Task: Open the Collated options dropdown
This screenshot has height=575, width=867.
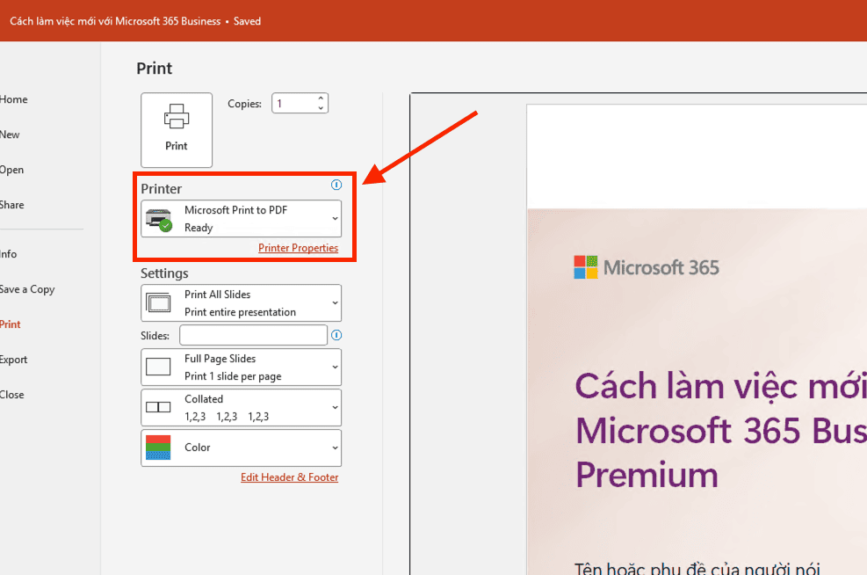Action: (241, 407)
